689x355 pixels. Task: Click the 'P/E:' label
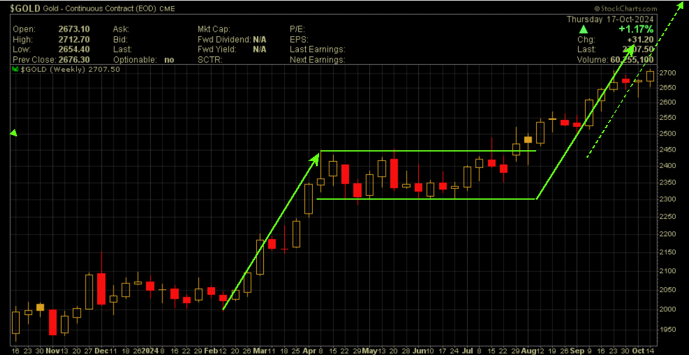pyautogui.click(x=297, y=29)
